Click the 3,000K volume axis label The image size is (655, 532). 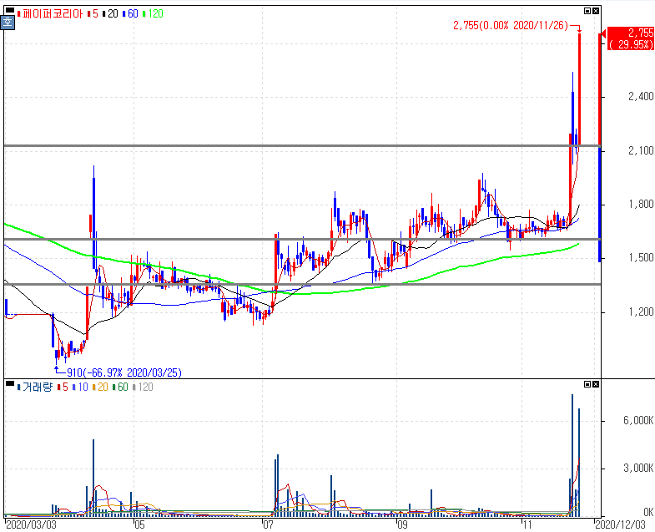(638, 468)
